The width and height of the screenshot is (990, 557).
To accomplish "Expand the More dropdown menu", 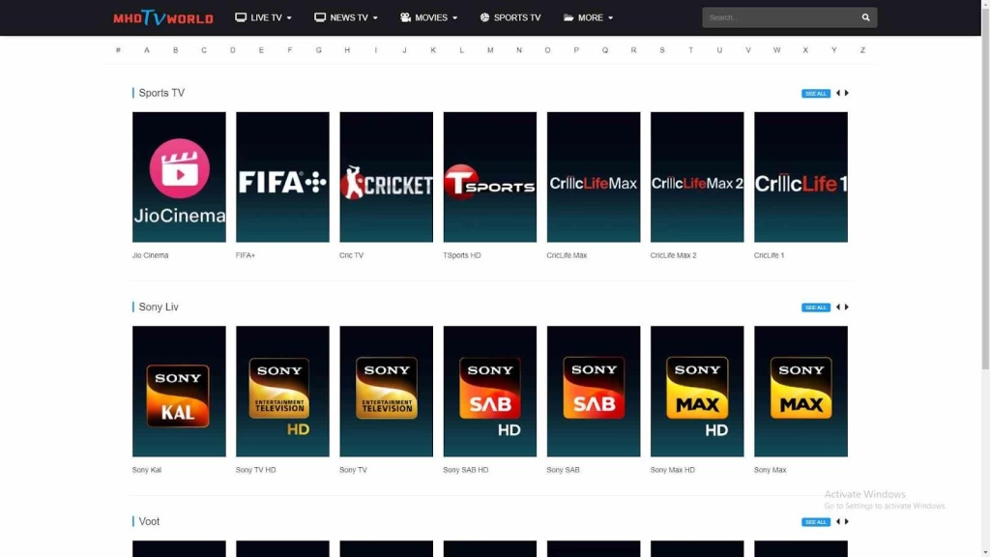I will click(588, 17).
